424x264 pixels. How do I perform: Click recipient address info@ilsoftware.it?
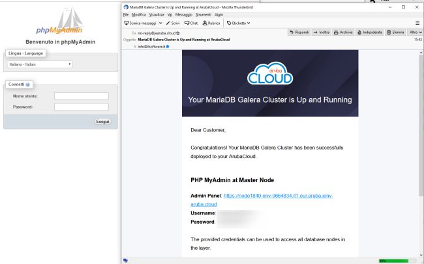click(x=151, y=47)
